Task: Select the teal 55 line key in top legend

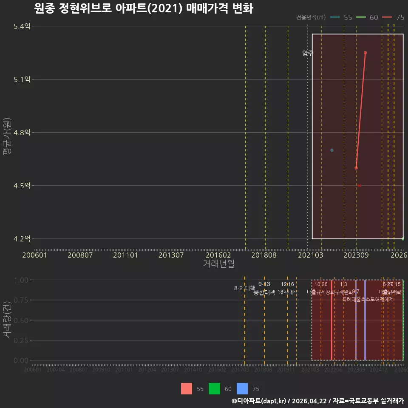Action: click(x=335, y=17)
